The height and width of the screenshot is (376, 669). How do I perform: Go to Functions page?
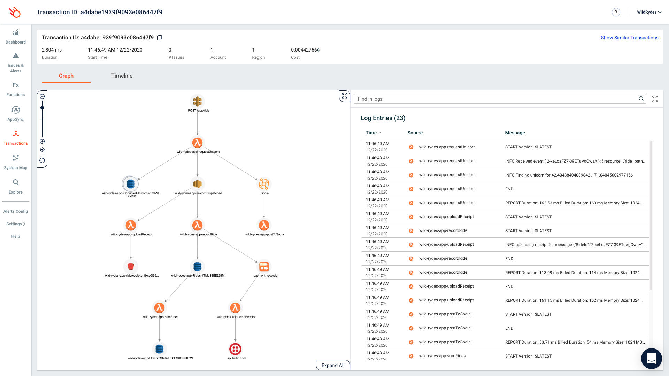(x=16, y=89)
